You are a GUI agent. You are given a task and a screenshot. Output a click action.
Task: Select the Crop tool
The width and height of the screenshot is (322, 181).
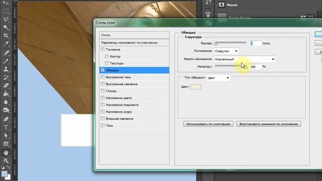(6, 36)
